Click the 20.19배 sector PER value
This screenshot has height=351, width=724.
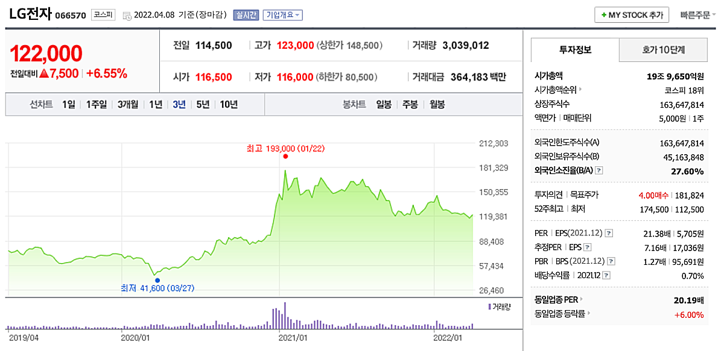pos(688,299)
